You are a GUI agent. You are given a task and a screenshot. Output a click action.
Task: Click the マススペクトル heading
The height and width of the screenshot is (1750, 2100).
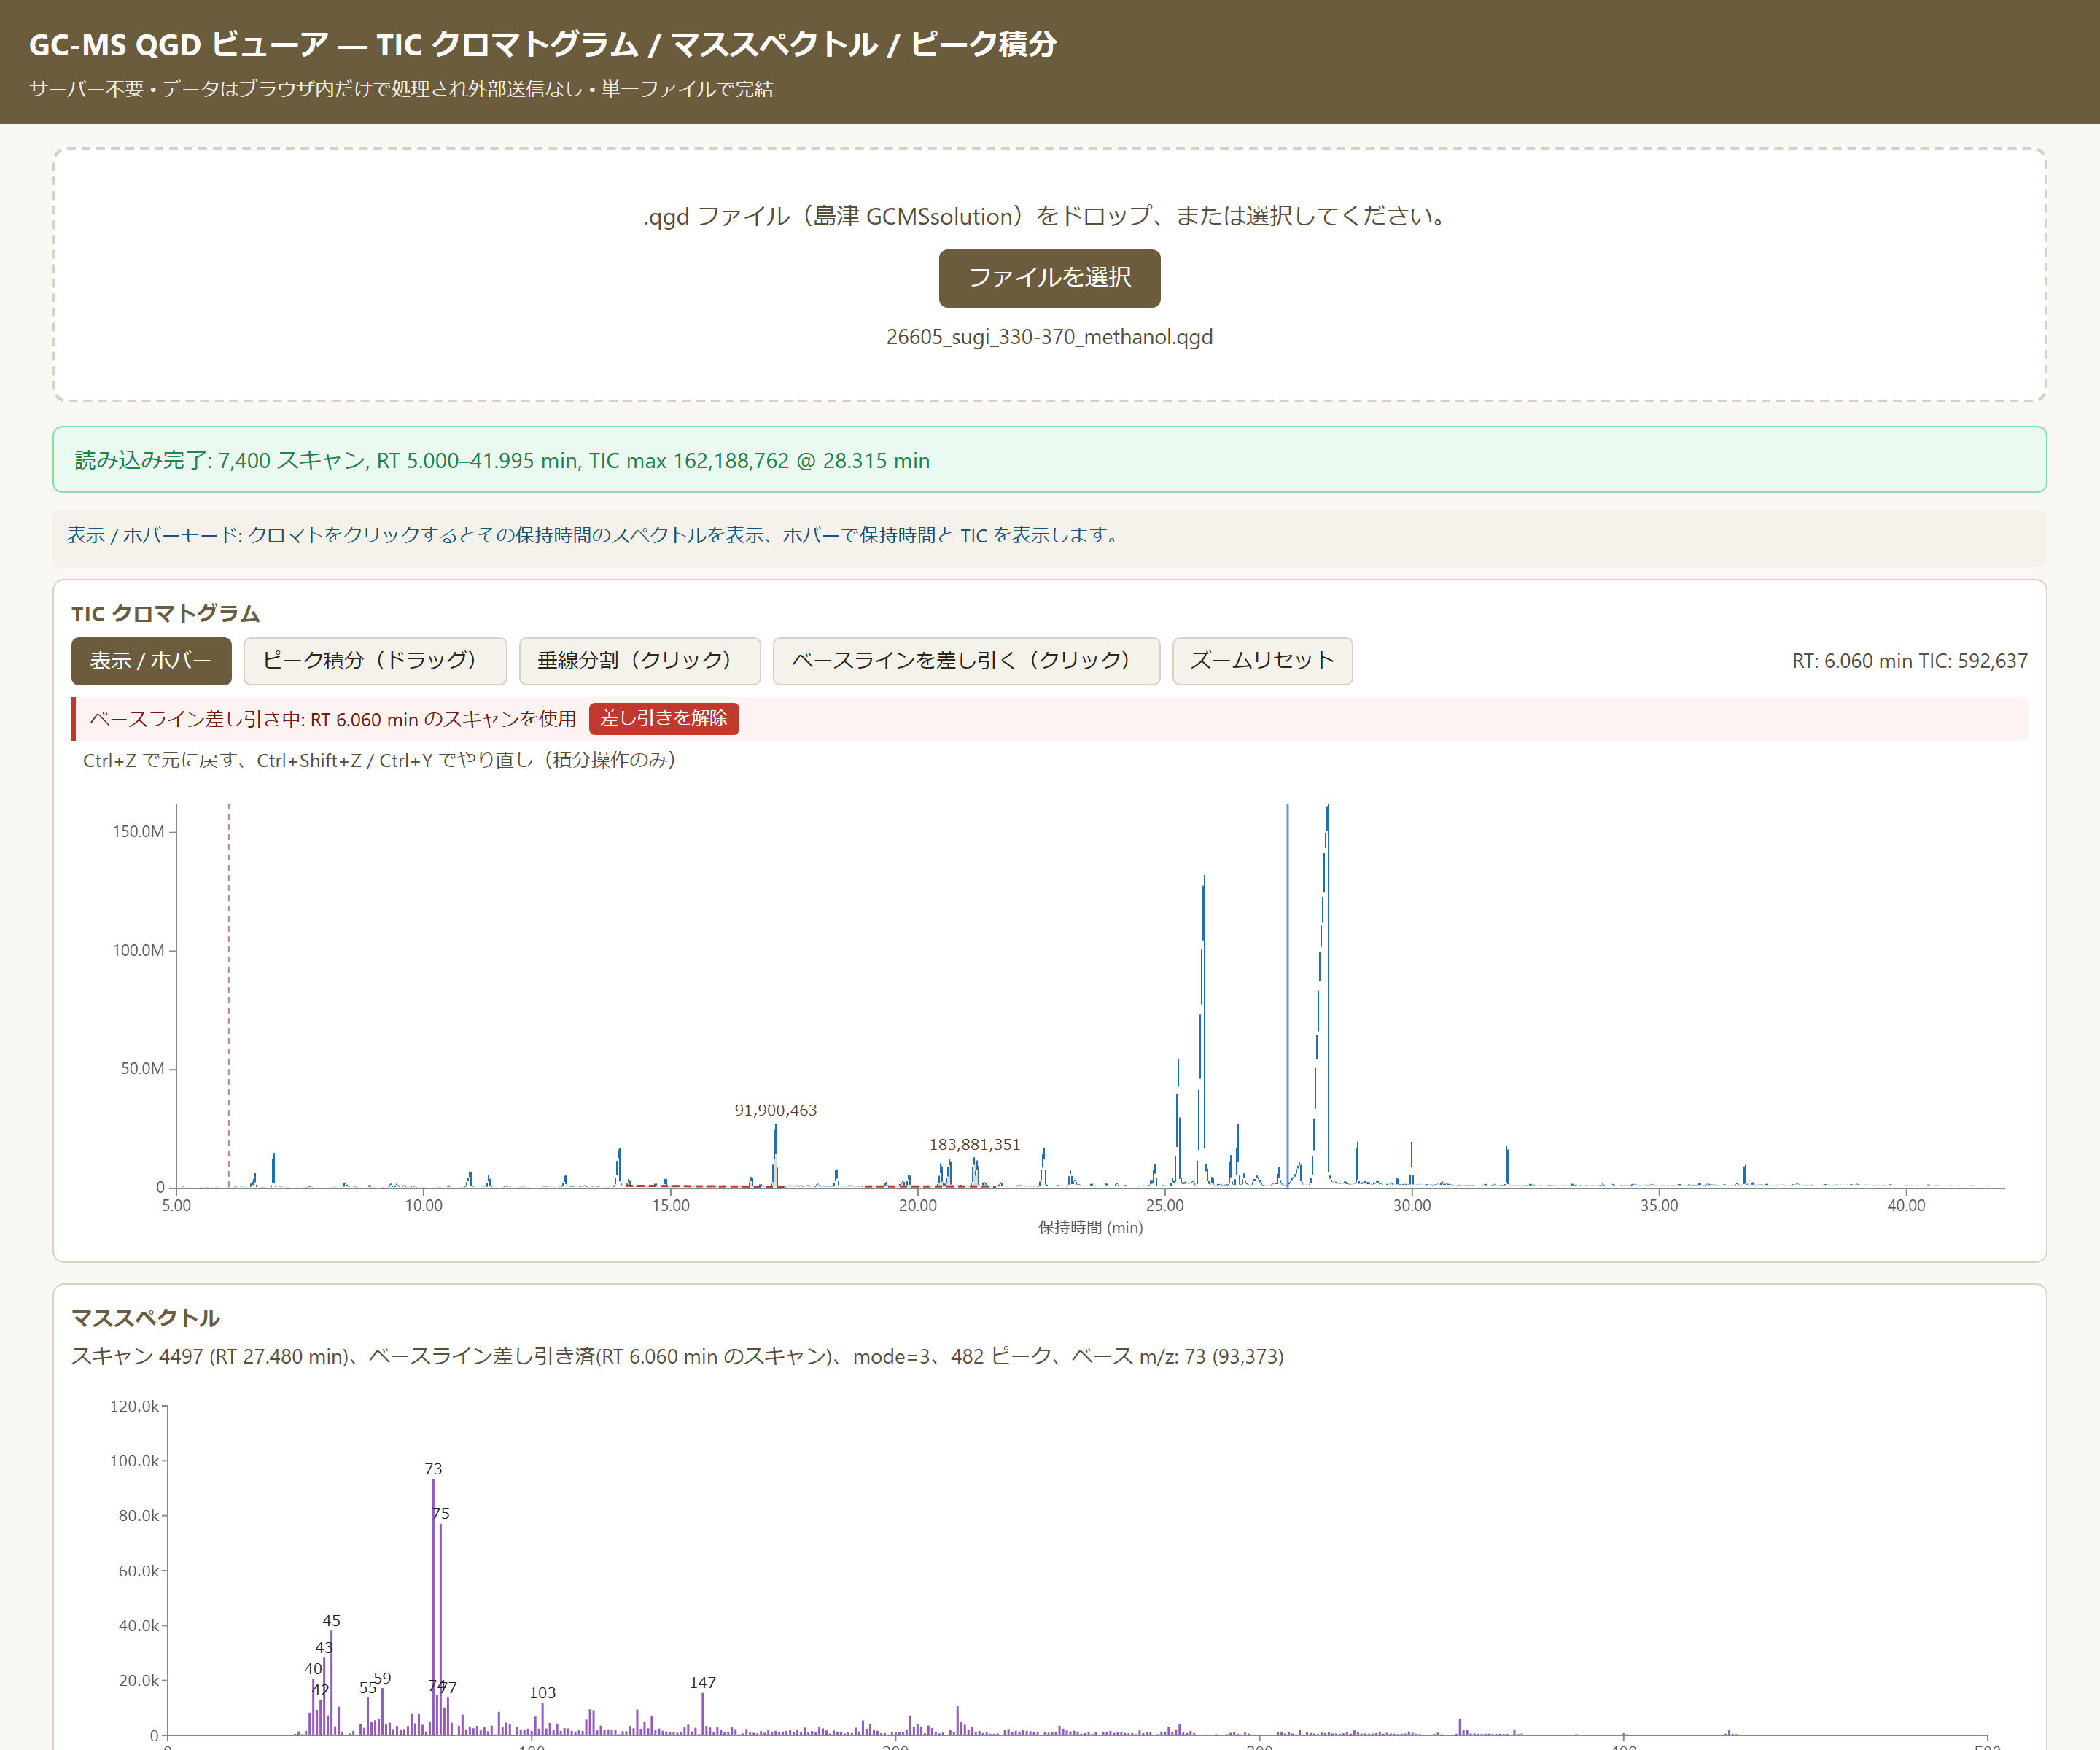tap(145, 1317)
